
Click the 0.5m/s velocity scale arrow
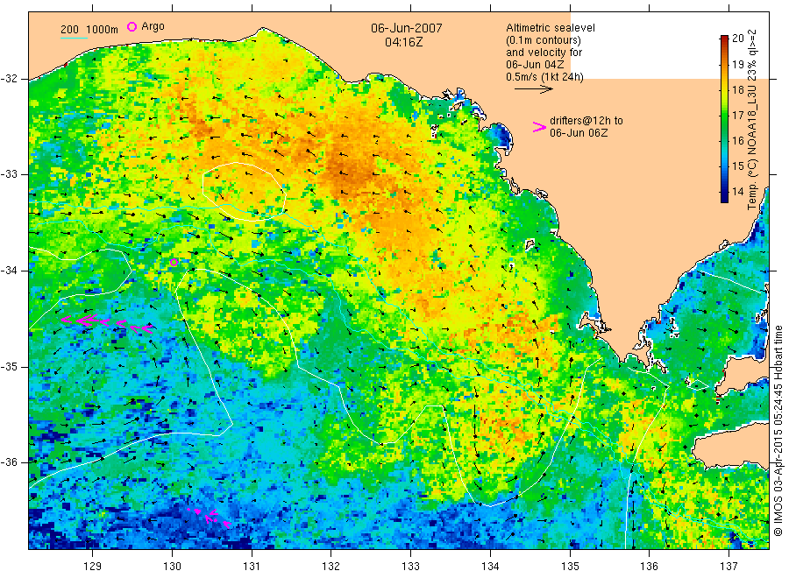click(x=533, y=89)
